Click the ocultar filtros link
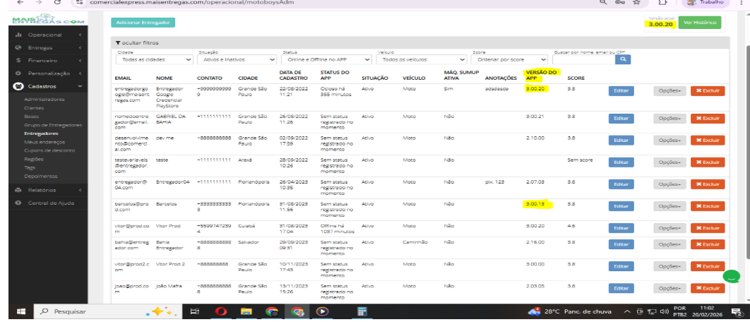Viewport: 750px width, 322px height. pyautogui.click(x=137, y=43)
